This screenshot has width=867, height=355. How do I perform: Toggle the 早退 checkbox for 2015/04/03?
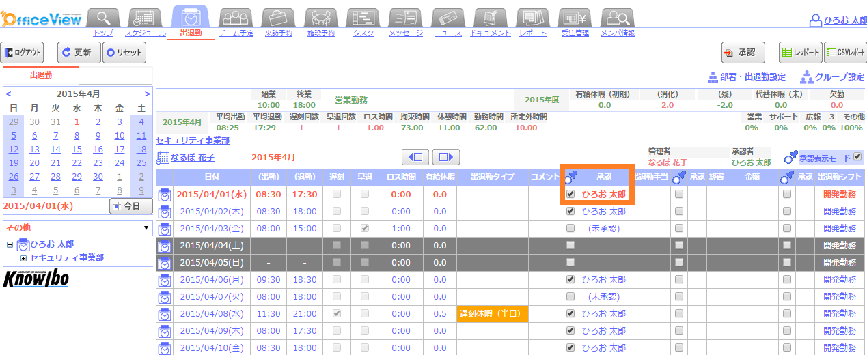click(365, 229)
